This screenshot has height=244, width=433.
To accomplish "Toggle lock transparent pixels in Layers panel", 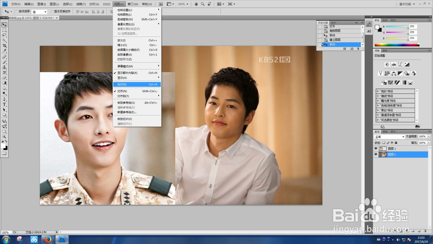I will (384, 143).
